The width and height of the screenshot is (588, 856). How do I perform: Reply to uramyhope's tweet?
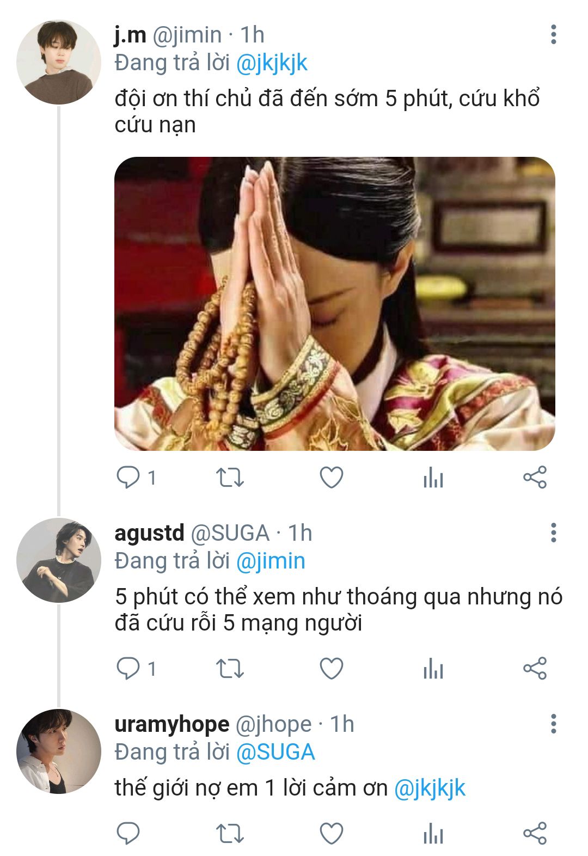tap(128, 833)
